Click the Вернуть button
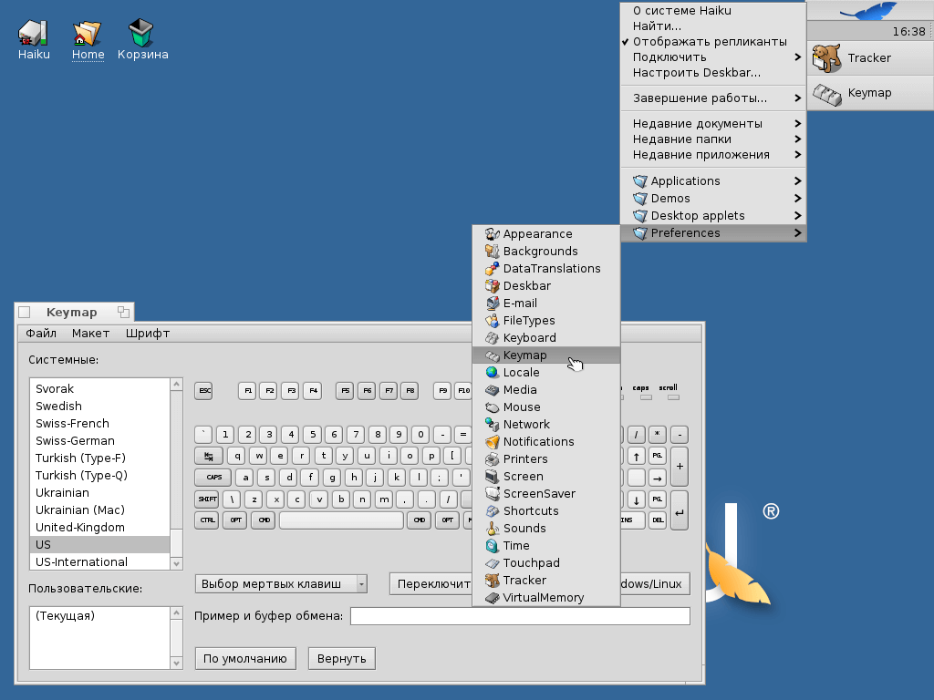Image resolution: width=934 pixels, height=700 pixels. pos(342,659)
